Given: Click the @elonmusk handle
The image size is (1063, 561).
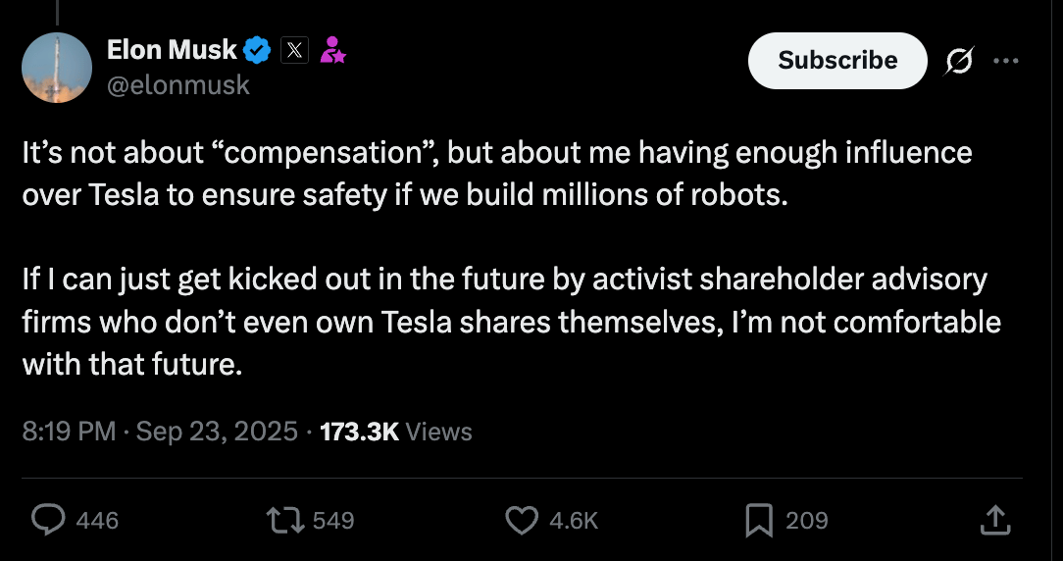Looking at the screenshot, I should [177, 85].
